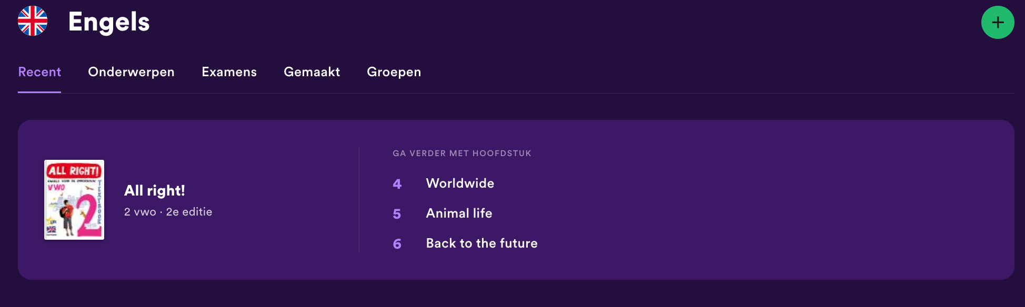1025x307 pixels.
Task: Click the '2 vwo' level text
Action: tap(140, 212)
